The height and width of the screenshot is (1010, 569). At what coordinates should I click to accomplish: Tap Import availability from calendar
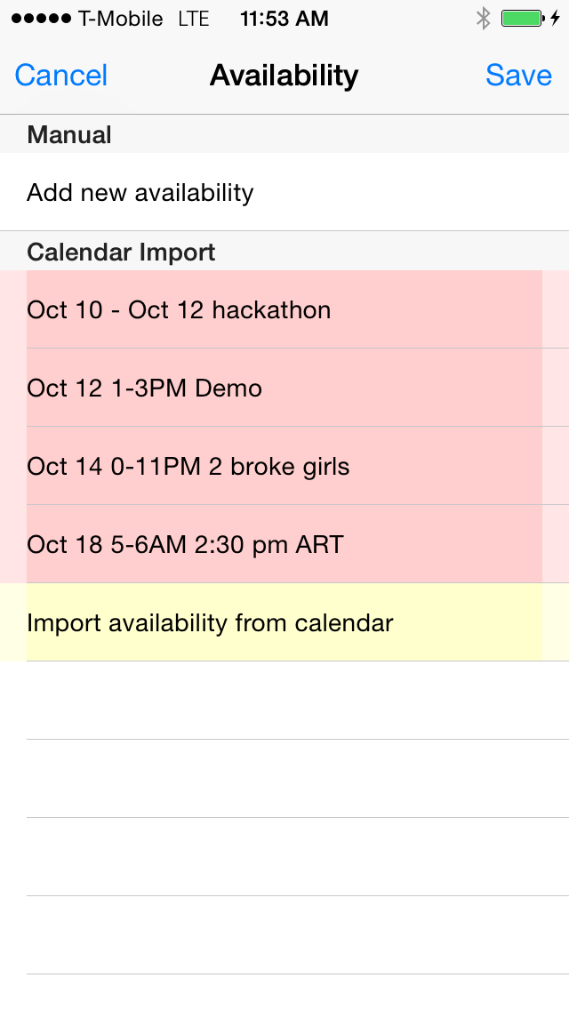(210, 623)
